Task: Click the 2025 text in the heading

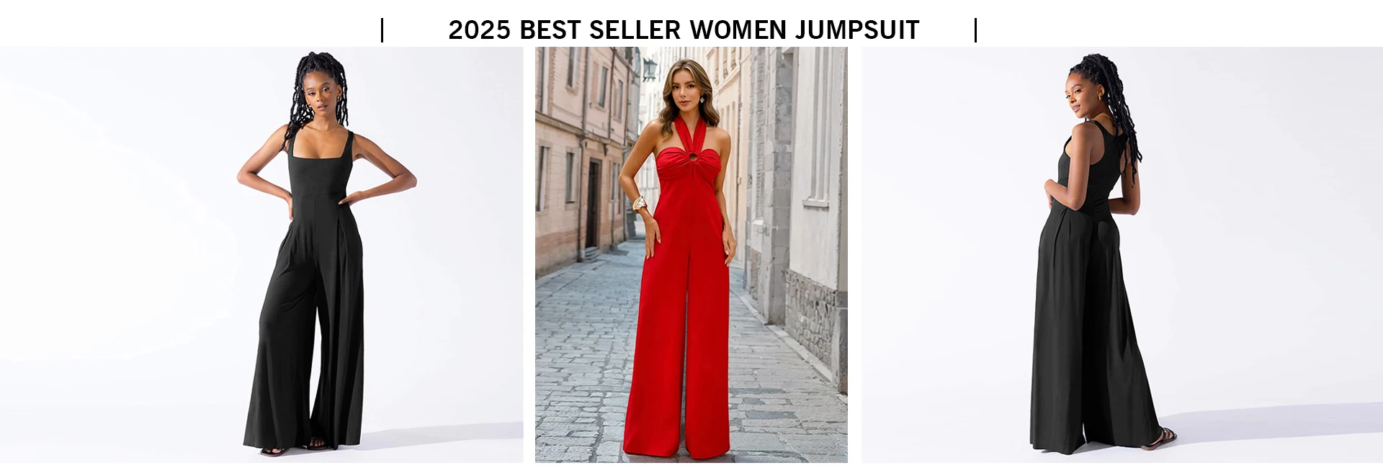Action: [x=479, y=30]
